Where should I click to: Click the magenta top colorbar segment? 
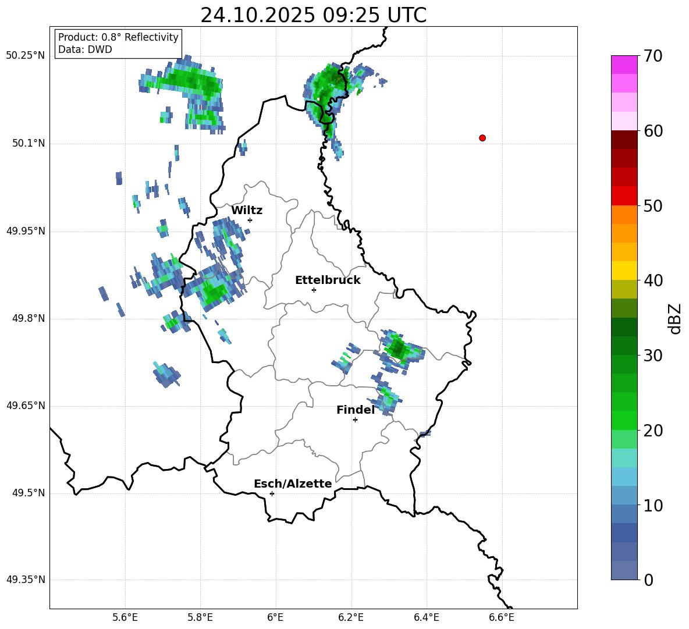(624, 65)
